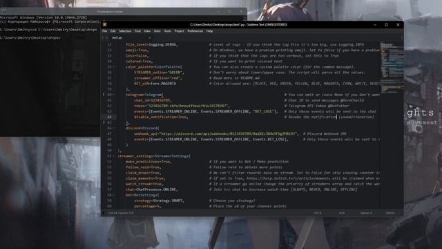The width and height of the screenshot is (442, 249).
Task: Click the chat=ChatPresence.ONLINE code text
Action: [x=152, y=190]
